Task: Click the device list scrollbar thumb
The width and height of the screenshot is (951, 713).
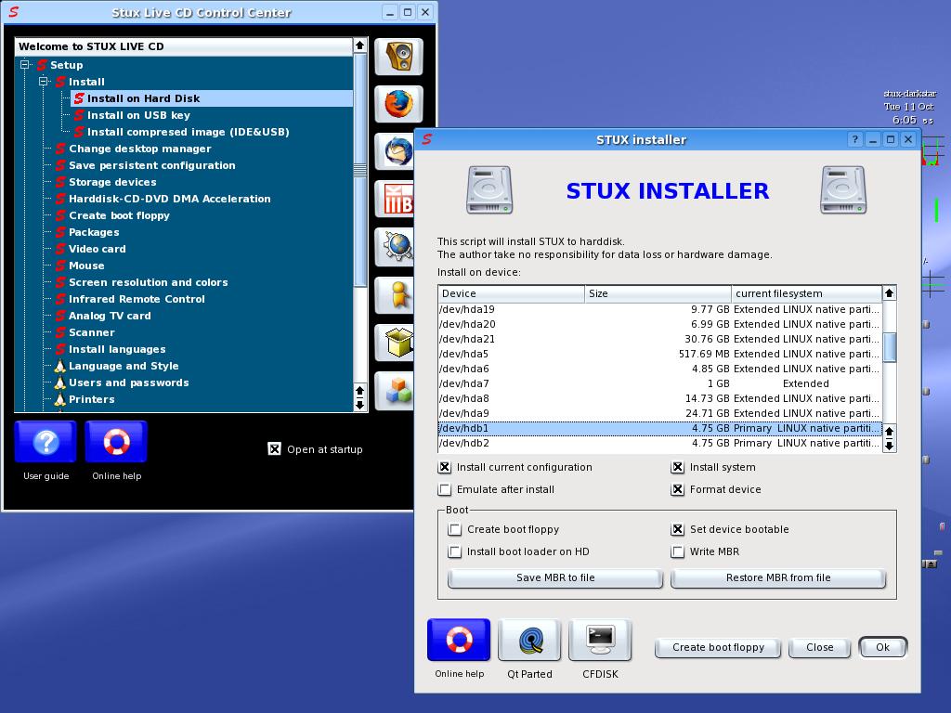Action: coord(890,347)
